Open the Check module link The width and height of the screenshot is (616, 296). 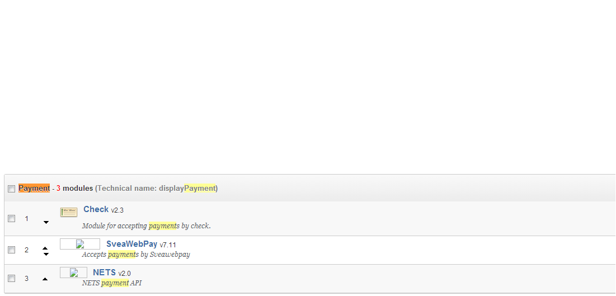(96, 209)
